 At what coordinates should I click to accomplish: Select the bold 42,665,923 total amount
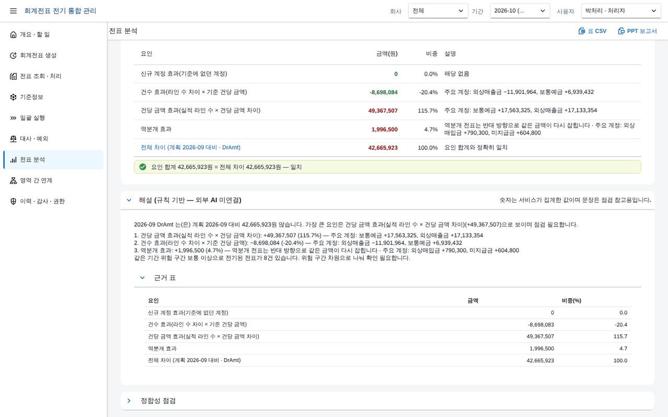coord(383,148)
